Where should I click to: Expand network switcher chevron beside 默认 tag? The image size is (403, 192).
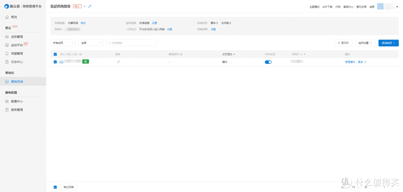[85, 6]
